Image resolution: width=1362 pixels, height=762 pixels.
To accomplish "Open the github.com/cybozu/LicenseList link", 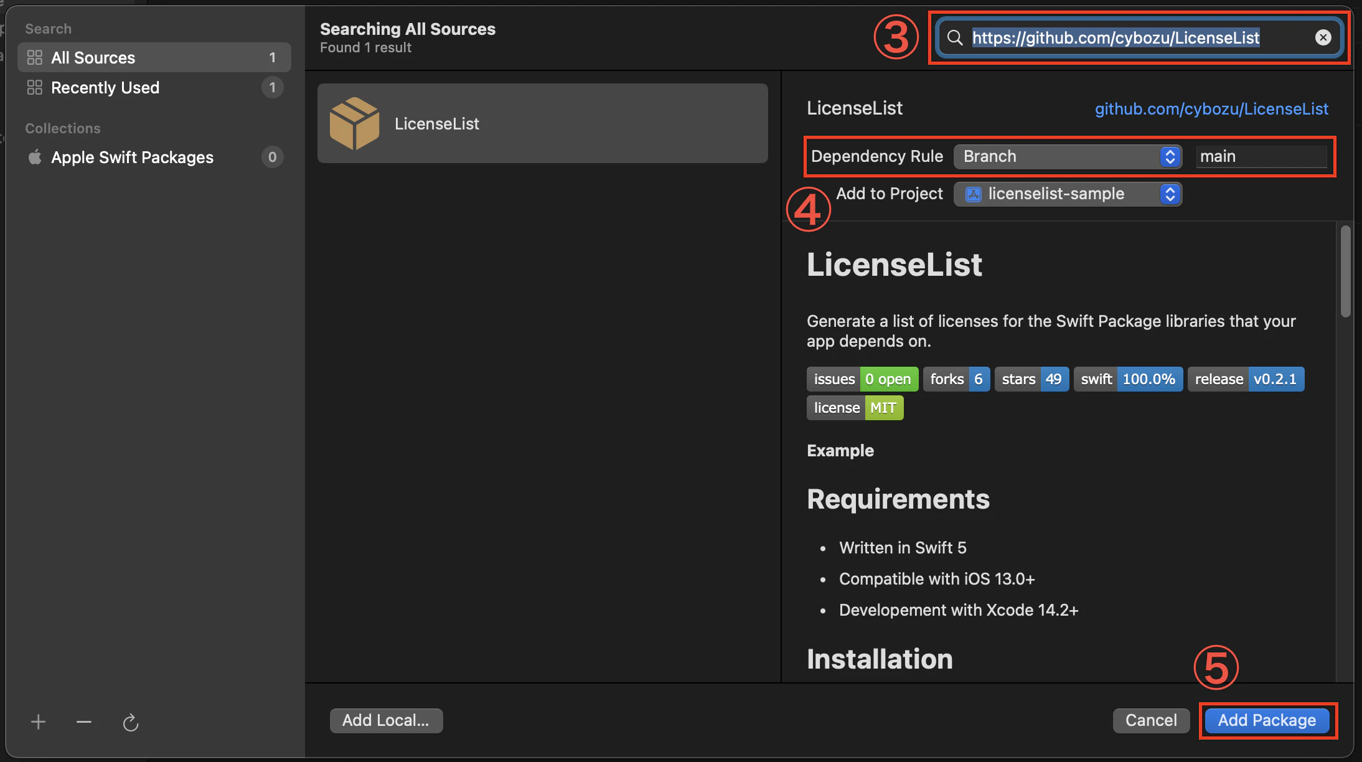I will [1211, 109].
